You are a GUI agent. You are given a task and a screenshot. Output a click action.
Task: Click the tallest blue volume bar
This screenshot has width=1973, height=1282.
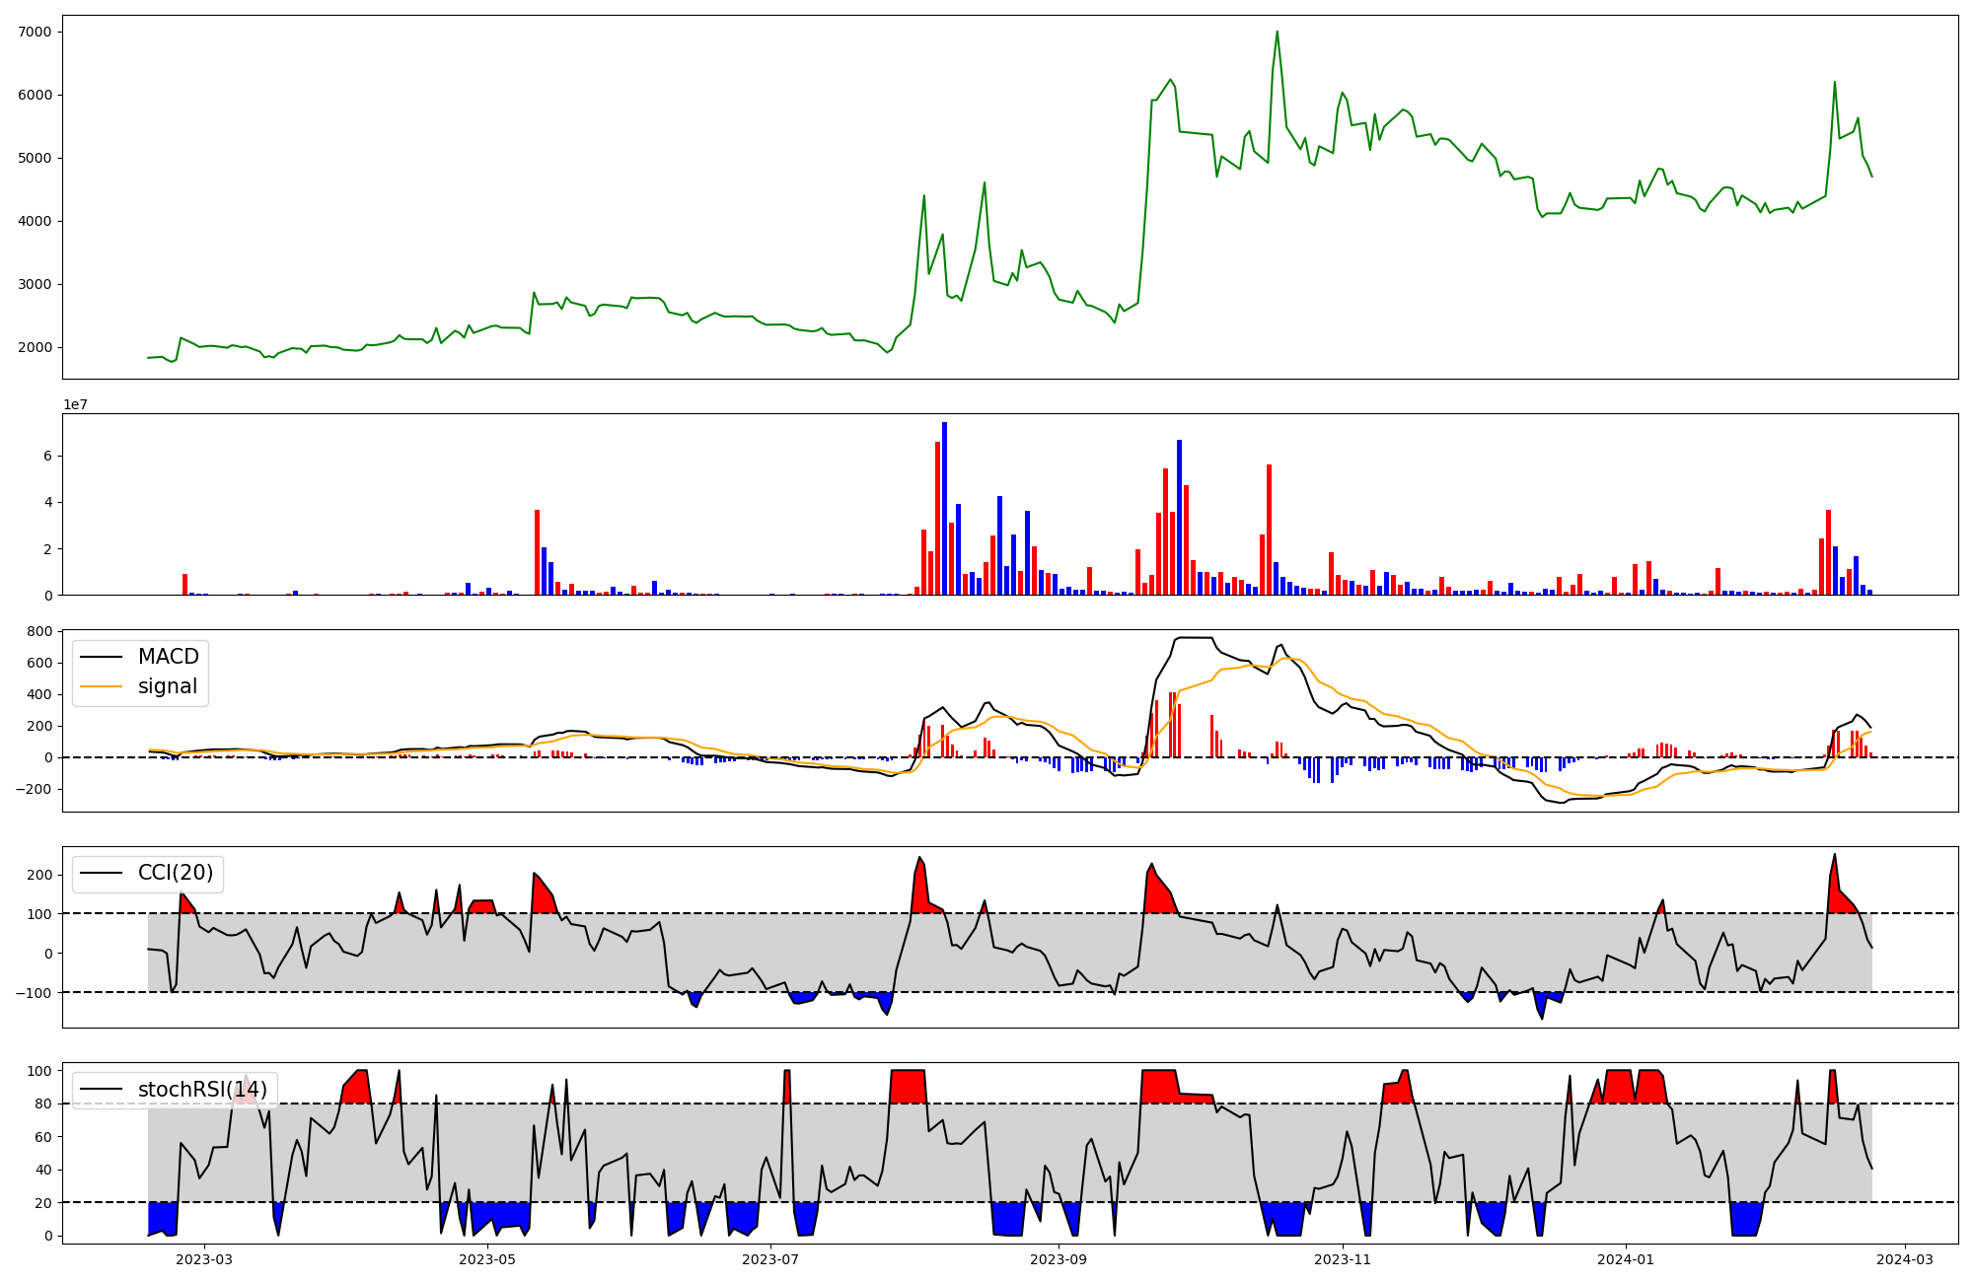pyautogui.click(x=944, y=508)
